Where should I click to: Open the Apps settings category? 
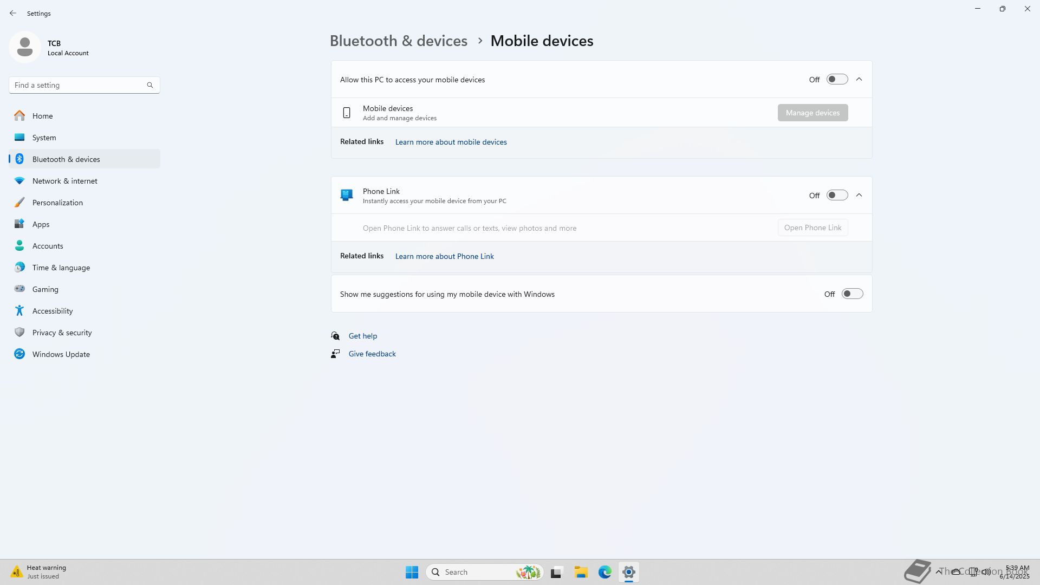(x=41, y=224)
